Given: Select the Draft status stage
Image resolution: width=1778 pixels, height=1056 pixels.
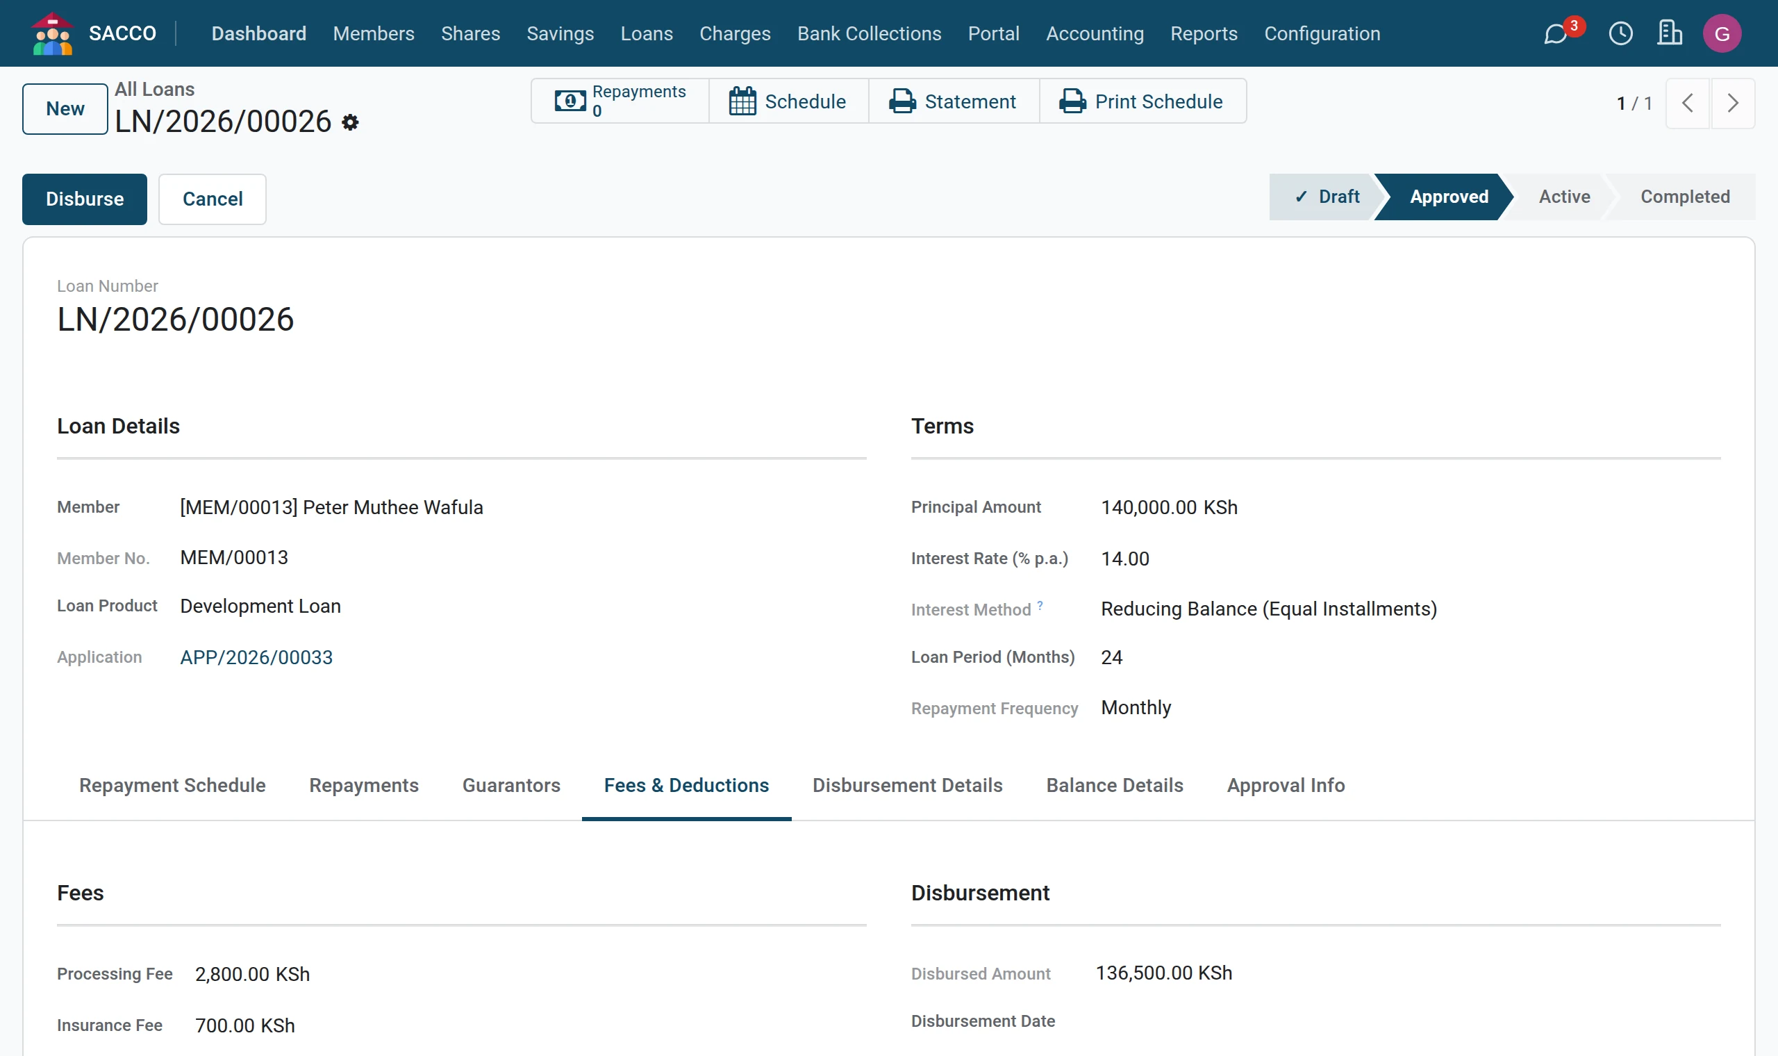Looking at the screenshot, I should tap(1327, 197).
